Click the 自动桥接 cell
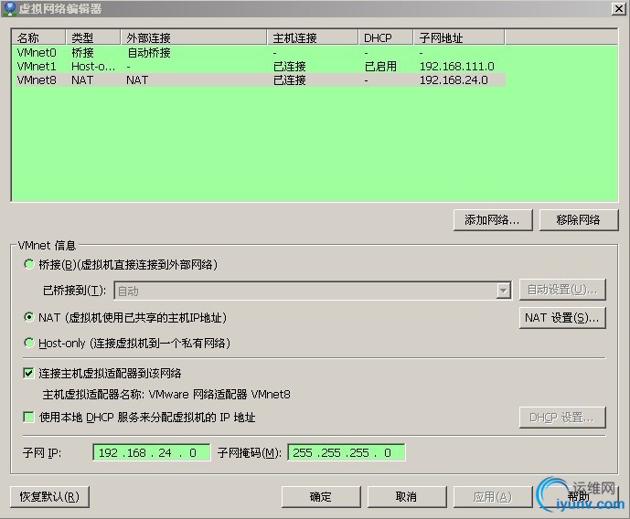Viewport: 630px width, 519px height. point(149,53)
